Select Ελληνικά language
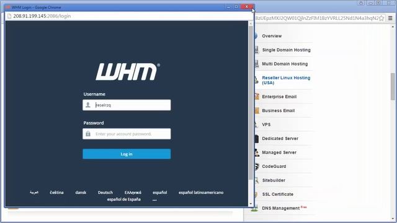Image resolution: width=397 pixels, height=223 pixels. (133, 193)
